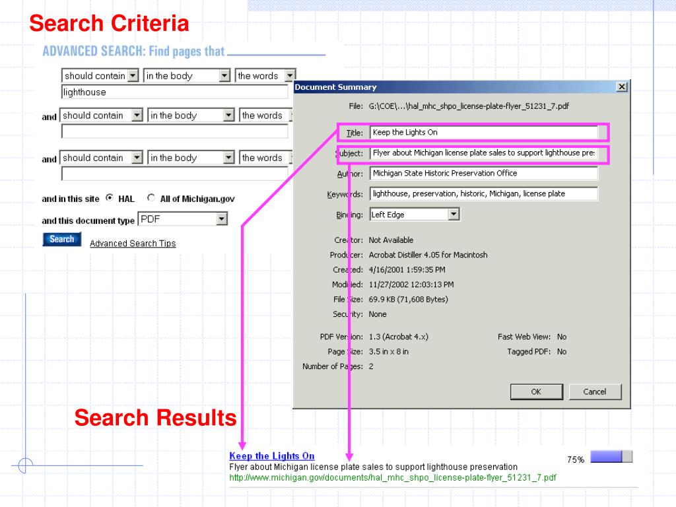The height and width of the screenshot is (507, 676).
Task: Open the PDF document type dropdown
Action: (182, 219)
